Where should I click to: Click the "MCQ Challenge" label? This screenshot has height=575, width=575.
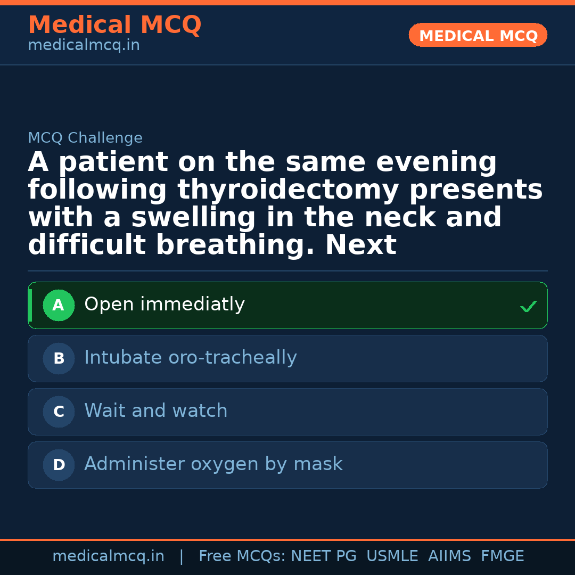coord(85,138)
